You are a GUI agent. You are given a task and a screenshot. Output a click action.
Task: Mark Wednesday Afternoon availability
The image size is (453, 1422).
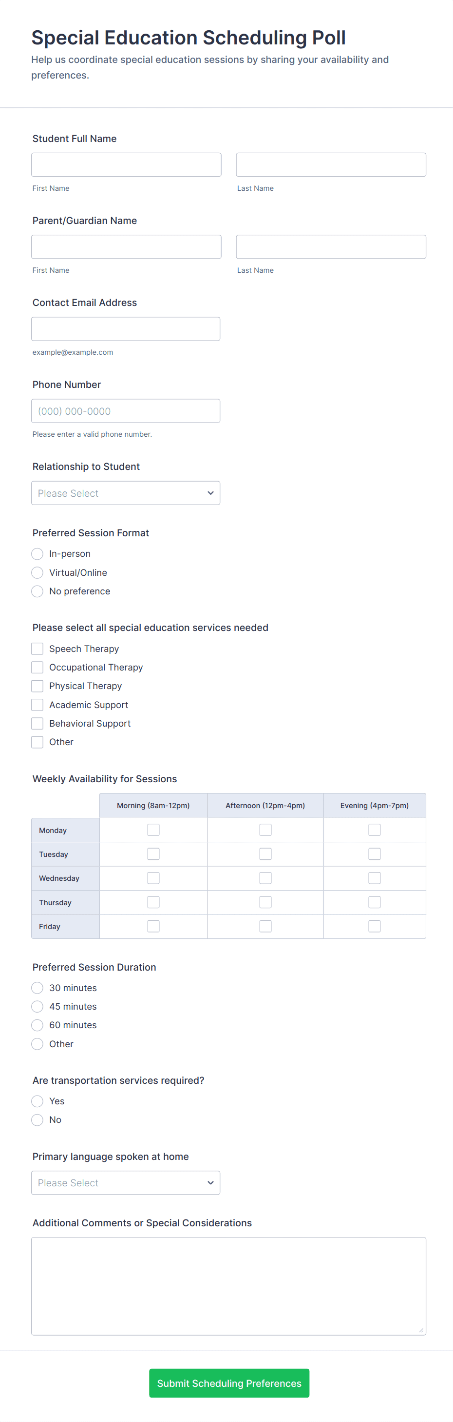[265, 878]
